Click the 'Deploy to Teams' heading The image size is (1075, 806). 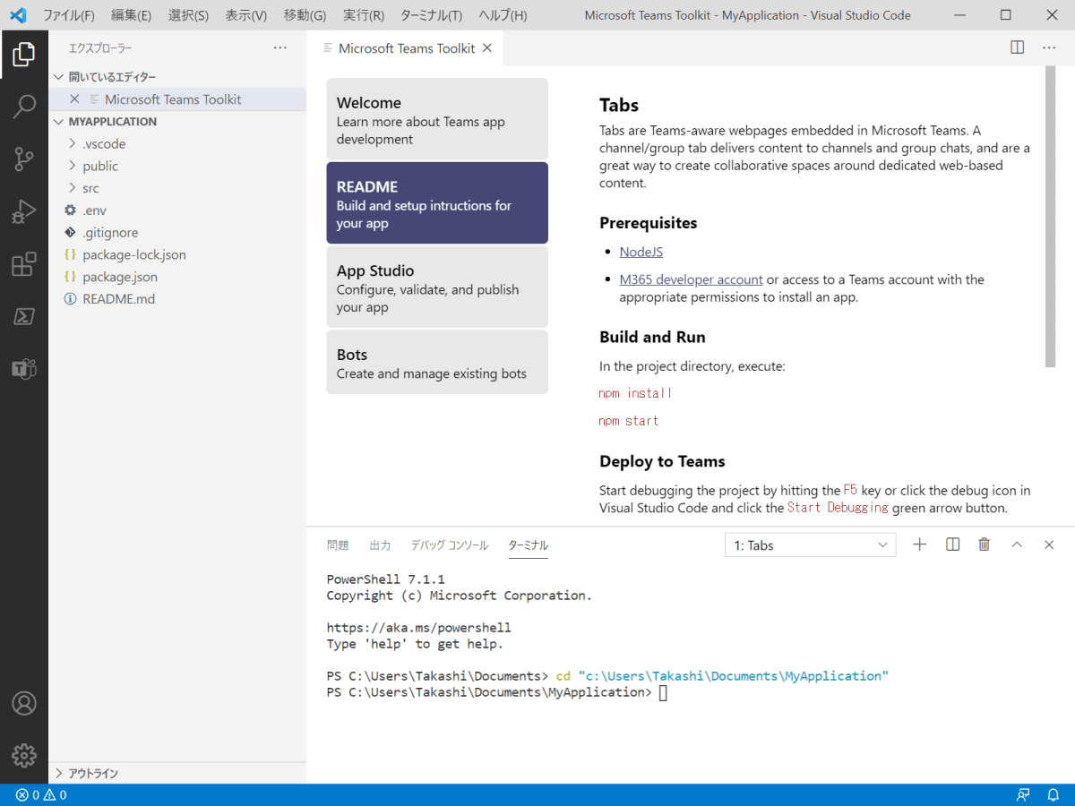(x=662, y=462)
